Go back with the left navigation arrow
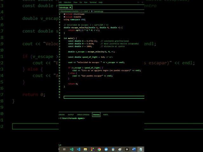The image size is (203, 152). (x=138, y=2)
